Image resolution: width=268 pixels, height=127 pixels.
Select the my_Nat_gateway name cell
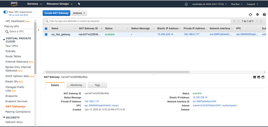click(x=61, y=34)
